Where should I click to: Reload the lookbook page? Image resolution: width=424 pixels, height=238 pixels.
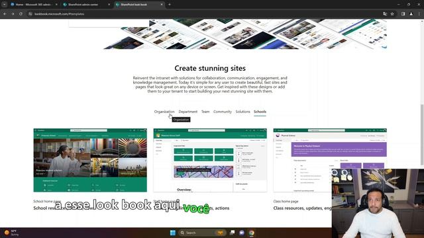click(21, 14)
